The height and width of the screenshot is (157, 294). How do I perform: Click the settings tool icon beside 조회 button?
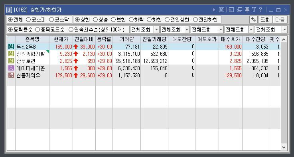pos(253,20)
